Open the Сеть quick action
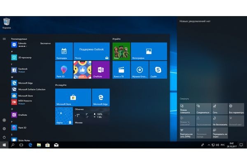This screenshot has height=165, width=247. [x=220, y=108]
